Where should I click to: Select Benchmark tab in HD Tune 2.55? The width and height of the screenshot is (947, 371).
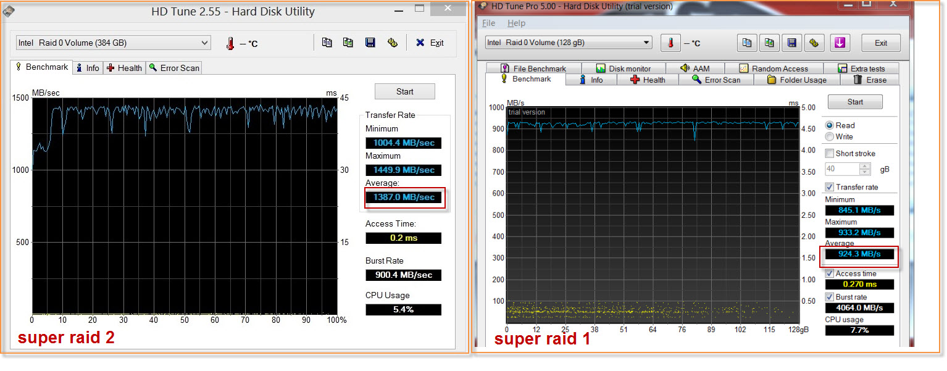pos(42,67)
